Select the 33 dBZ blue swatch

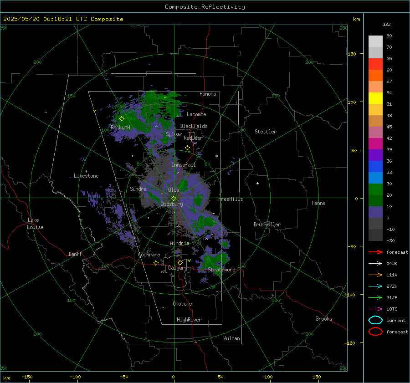coord(375,178)
